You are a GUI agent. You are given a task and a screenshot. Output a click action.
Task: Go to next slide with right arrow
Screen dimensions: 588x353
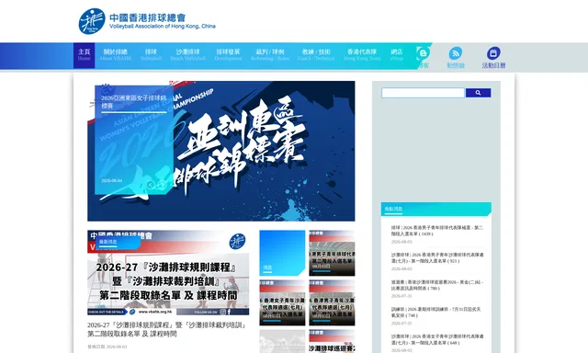162,185
